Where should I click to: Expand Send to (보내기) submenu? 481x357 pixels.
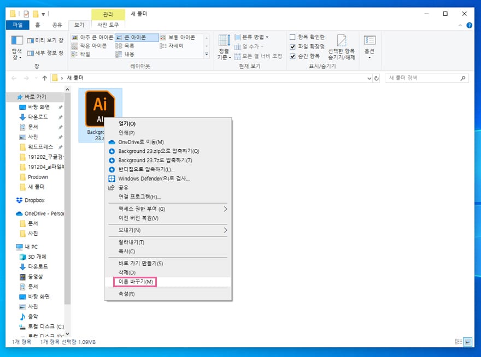[168, 230]
